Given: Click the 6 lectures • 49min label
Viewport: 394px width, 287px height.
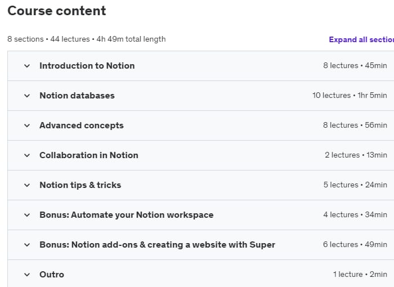Looking at the screenshot, I should pos(355,245).
